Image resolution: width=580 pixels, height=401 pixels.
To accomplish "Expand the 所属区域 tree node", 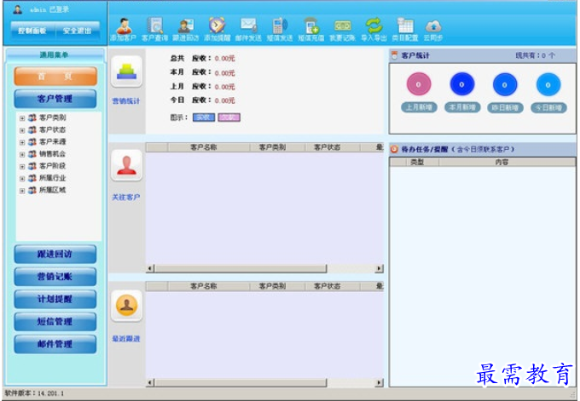I will click(x=22, y=190).
